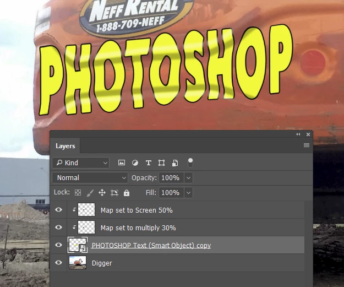Click the Smart Object layer thumbnail
The width and height of the screenshot is (344, 287).
pos(78,245)
